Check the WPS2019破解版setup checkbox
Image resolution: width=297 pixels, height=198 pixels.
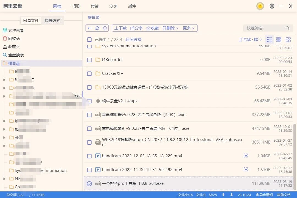click(89, 142)
